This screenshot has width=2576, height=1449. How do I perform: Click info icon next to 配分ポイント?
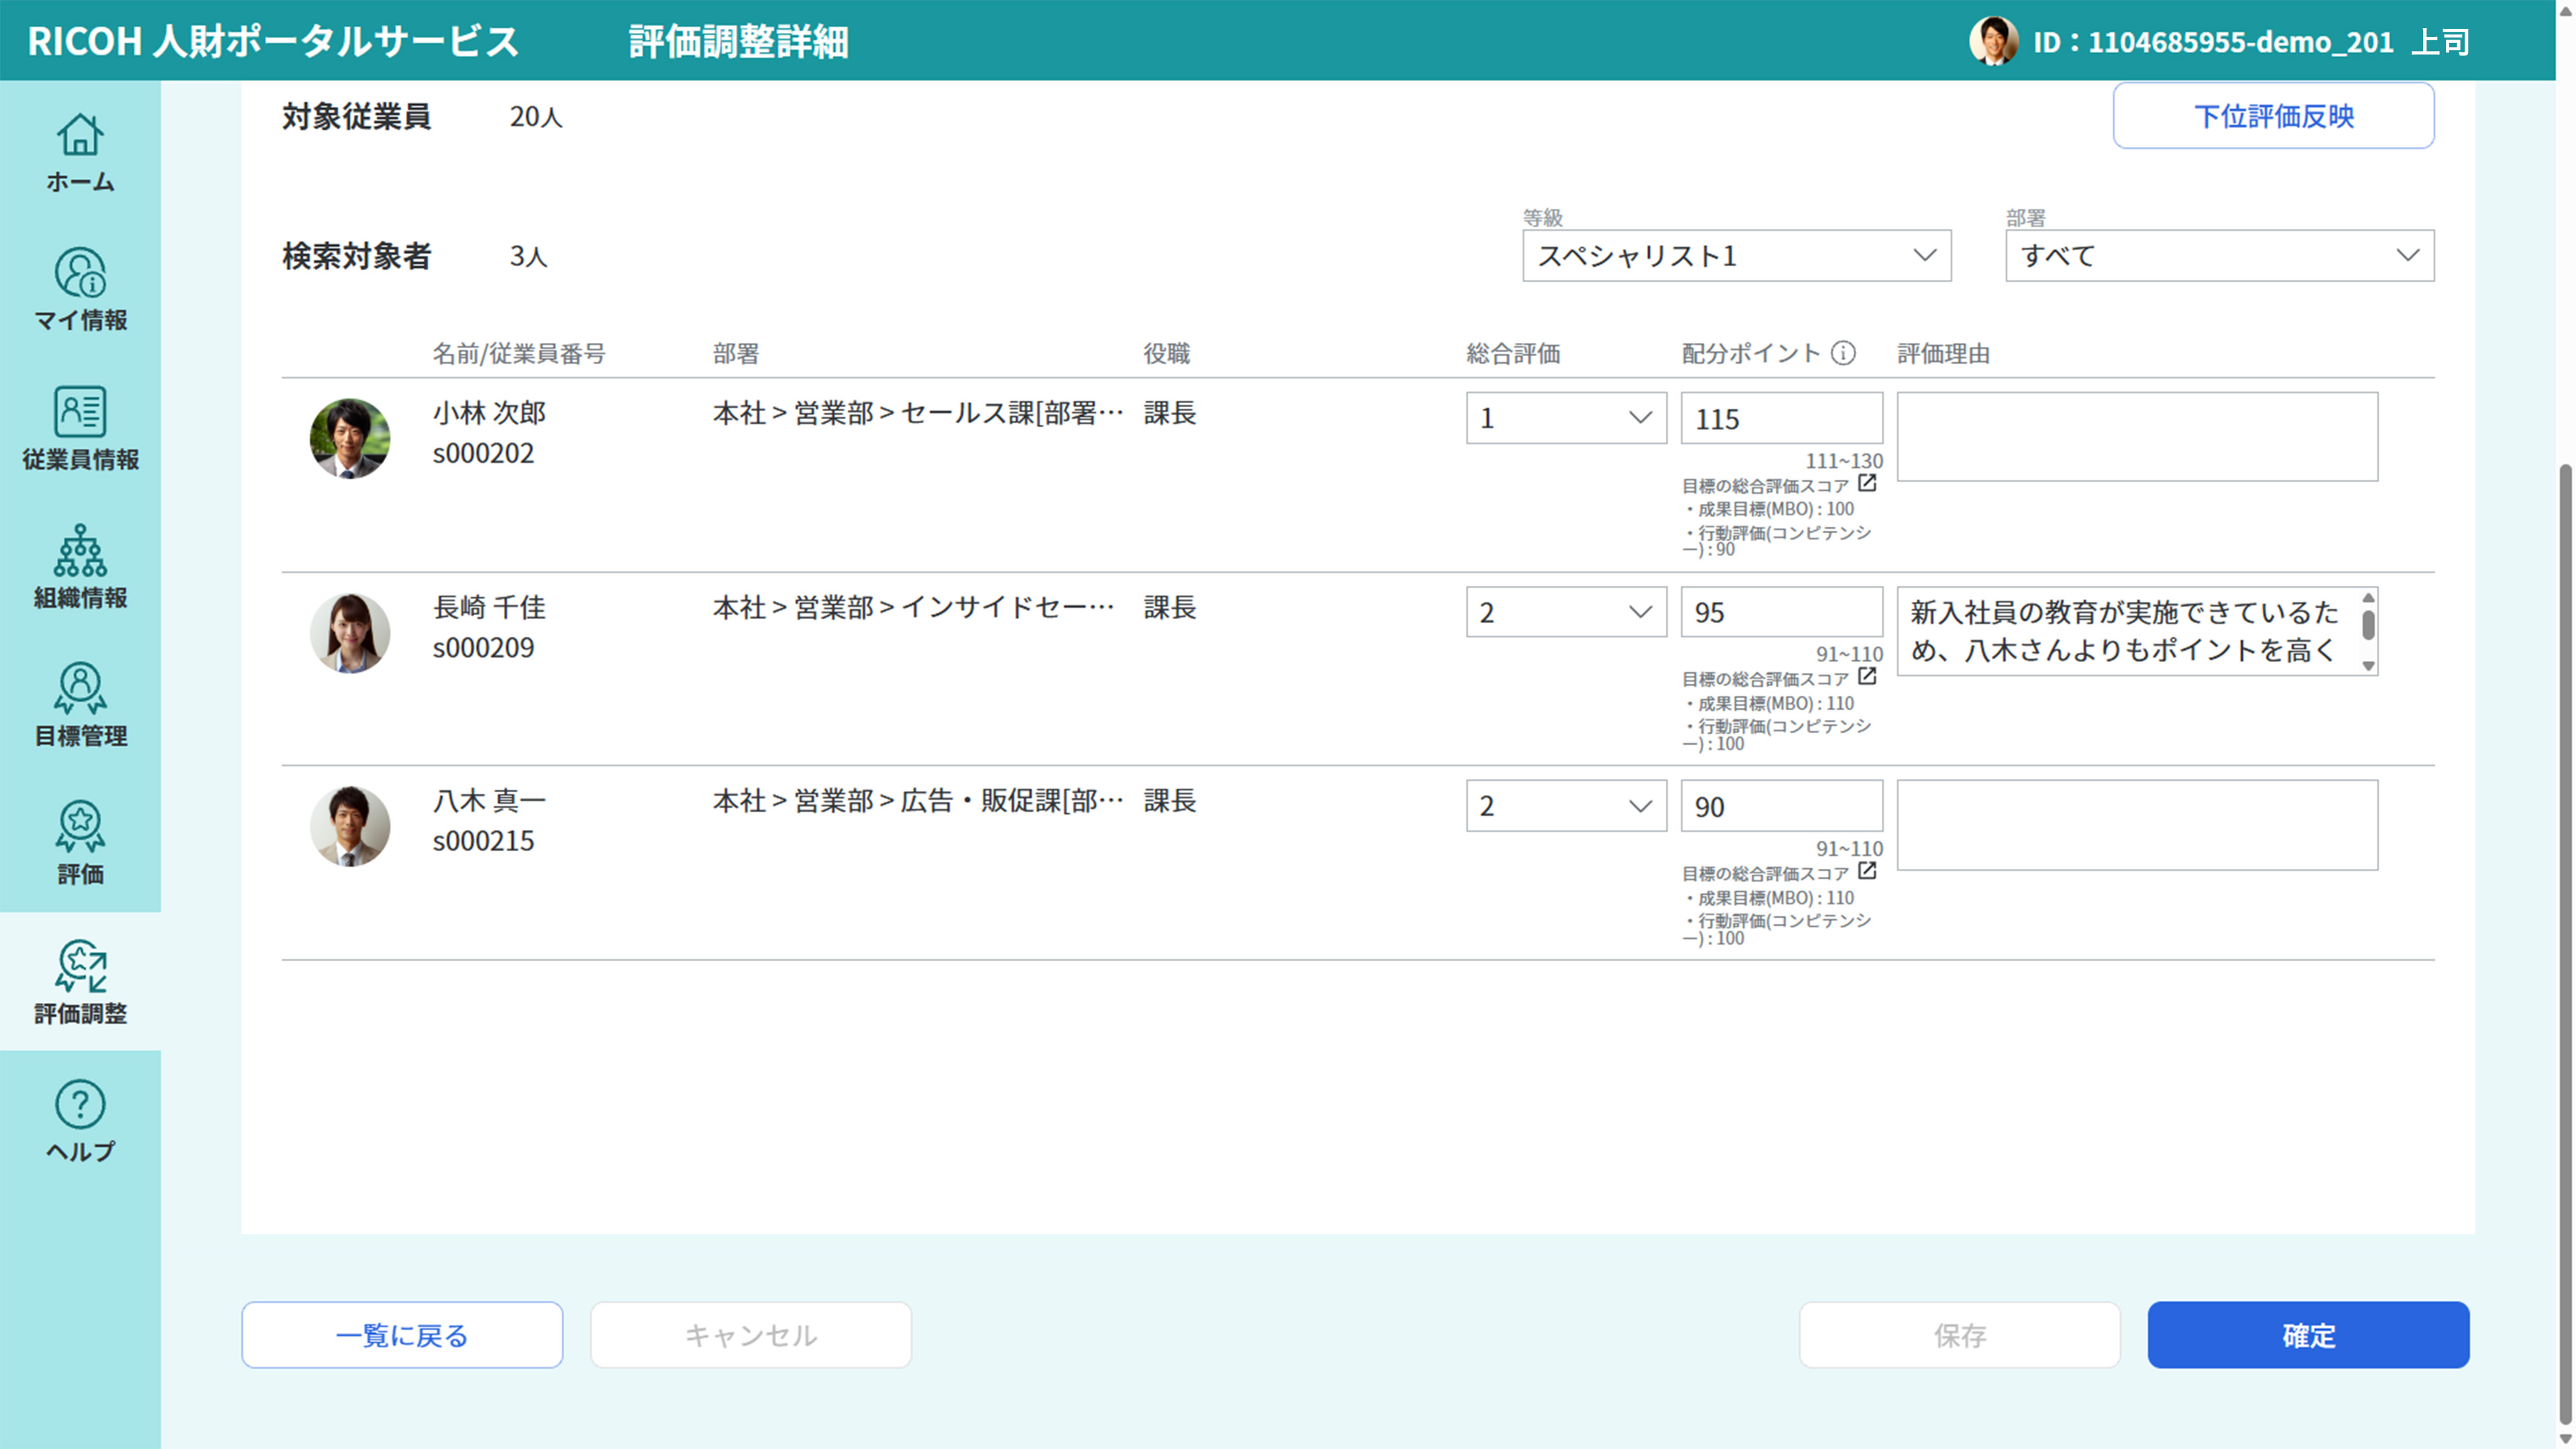[x=1843, y=353]
